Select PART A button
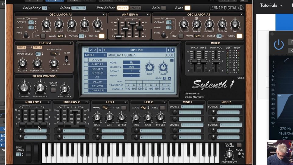This screenshot has width=293, height=165. 123,8
